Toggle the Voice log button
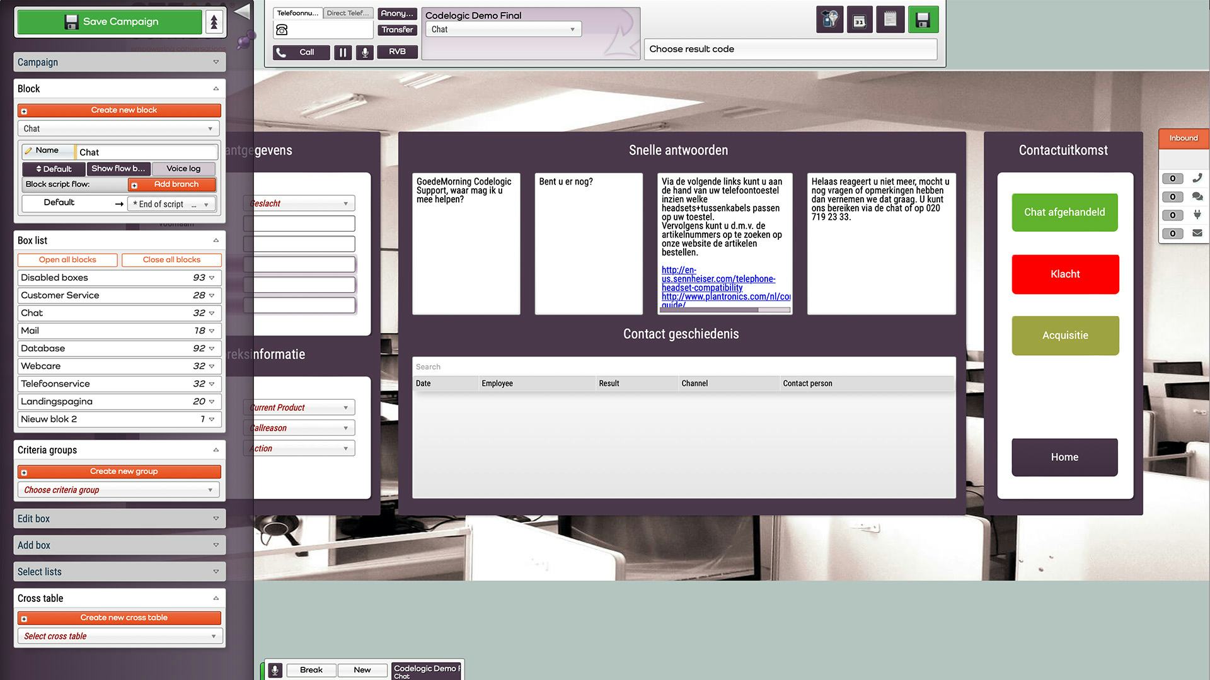Viewport: 1210px width, 680px height. tap(183, 169)
